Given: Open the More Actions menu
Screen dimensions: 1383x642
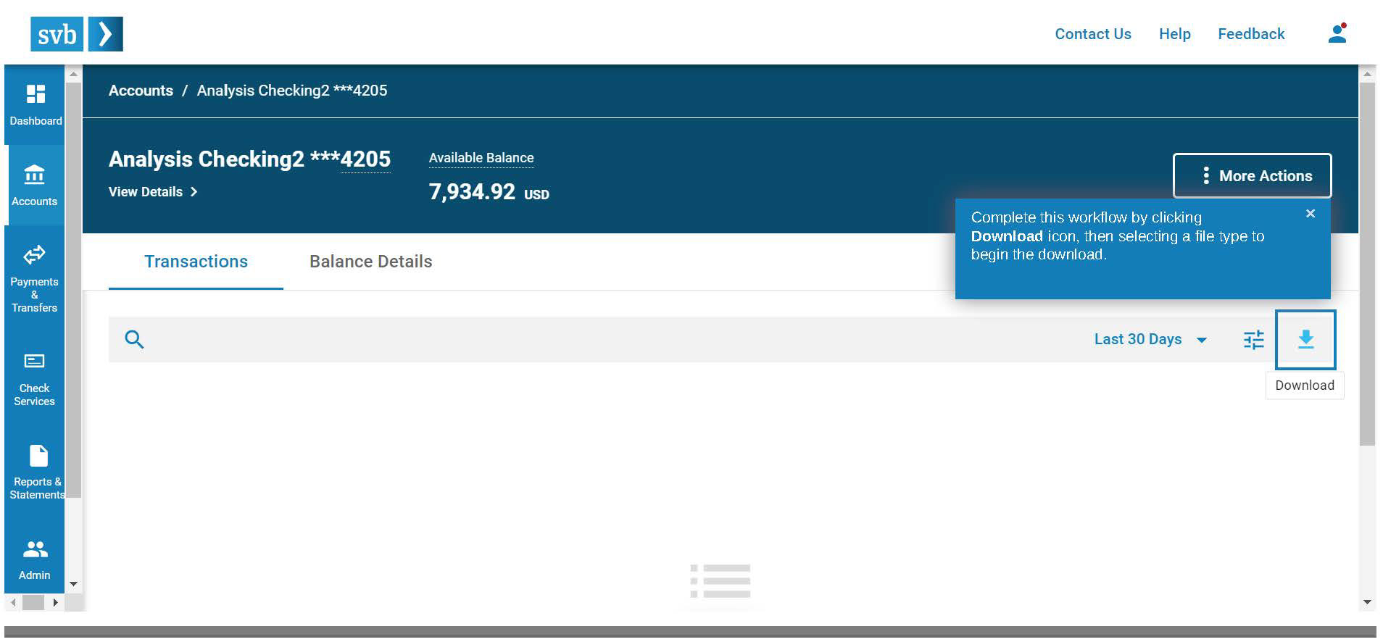Looking at the screenshot, I should tap(1253, 175).
